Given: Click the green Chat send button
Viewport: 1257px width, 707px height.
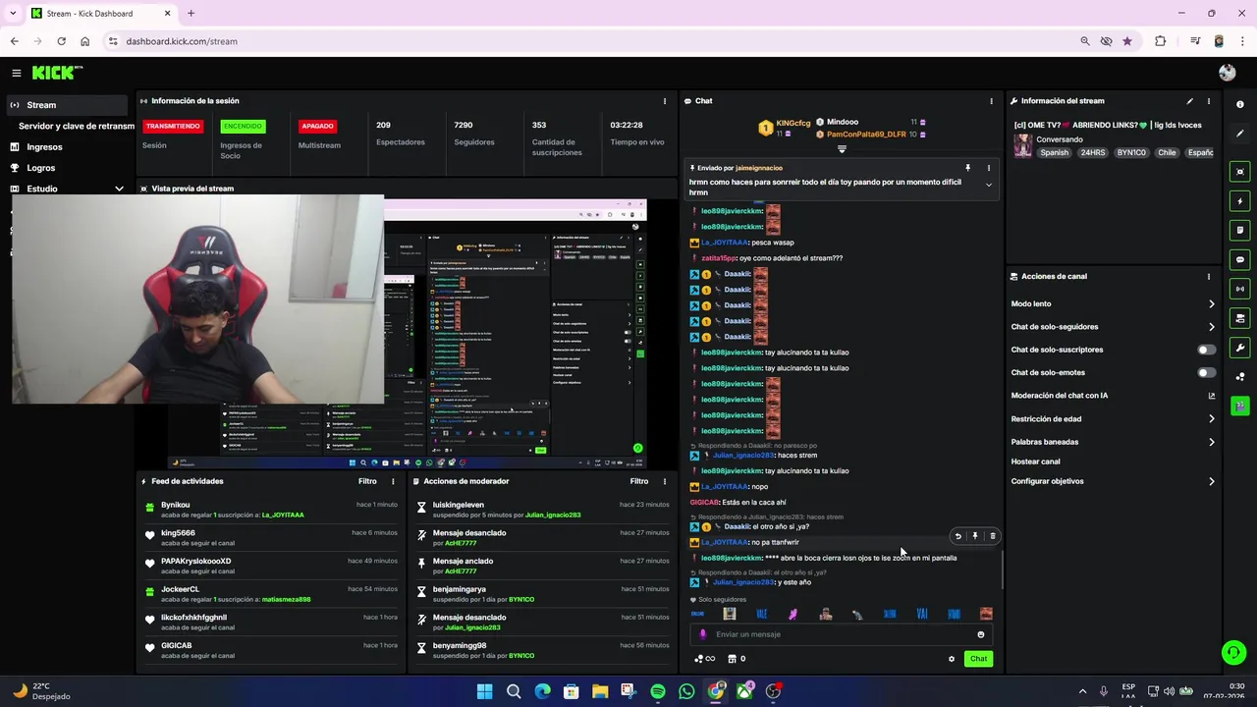Looking at the screenshot, I should (978, 659).
